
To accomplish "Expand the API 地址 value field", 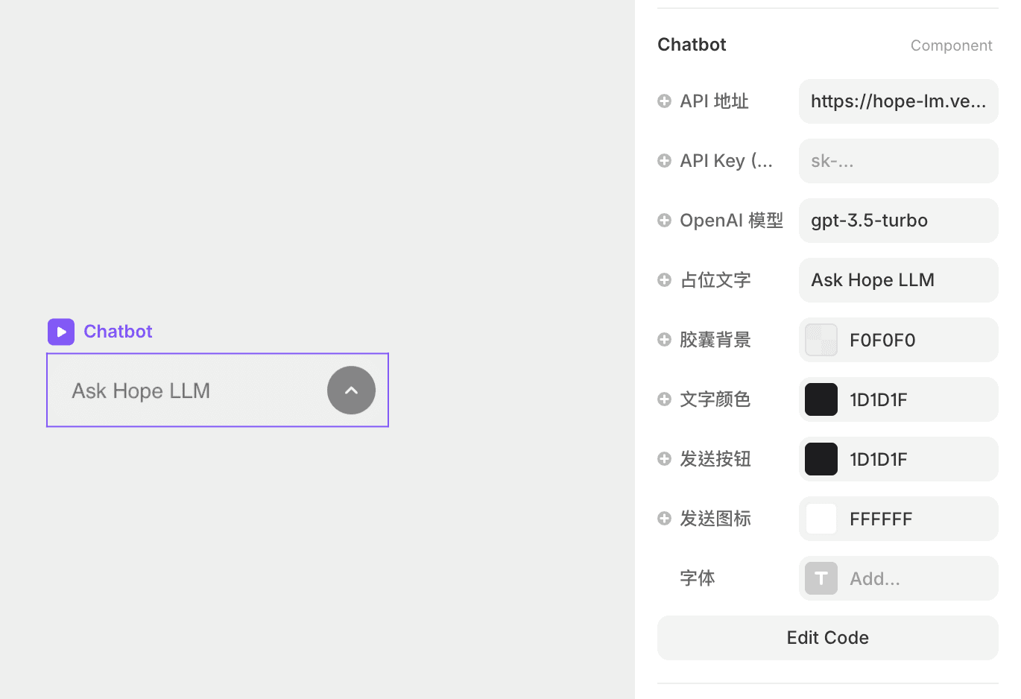I will pyautogui.click(x=898, y=101).
